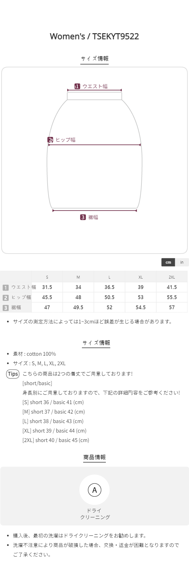Click the Women's / TSEKYT9522 product title
This screenshot has width=189, height=565.
(x=94, y=36)
